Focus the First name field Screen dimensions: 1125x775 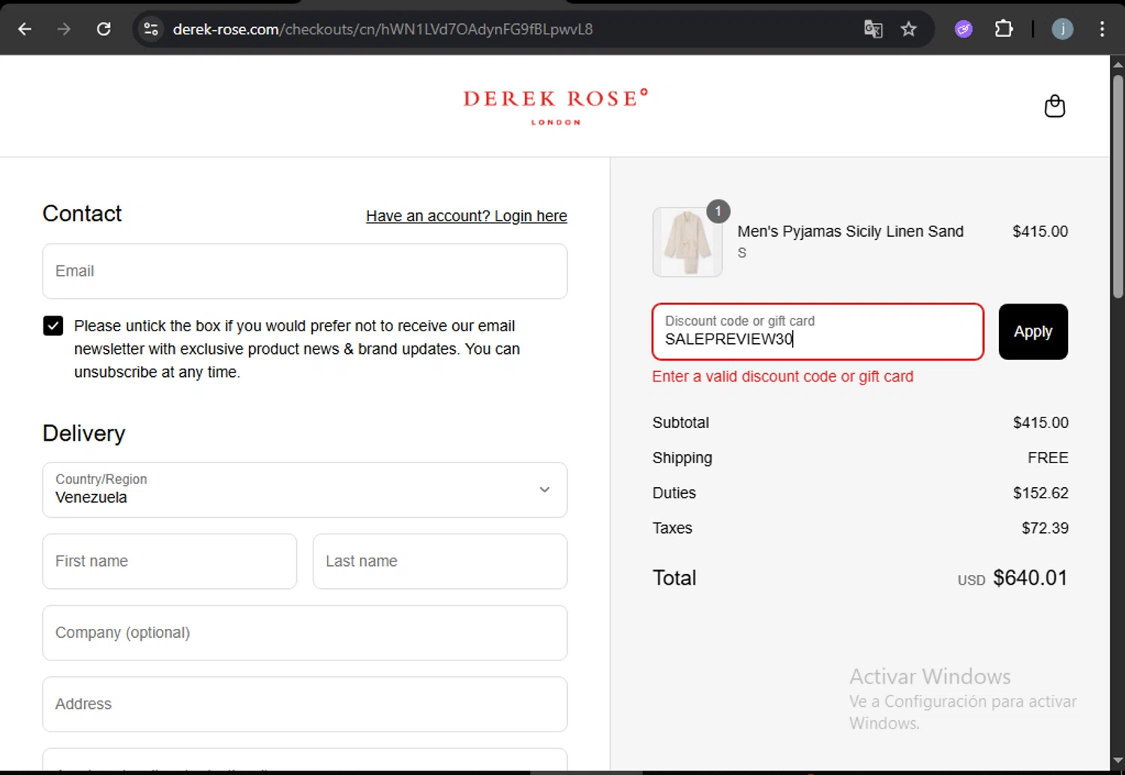click(169, 561)
